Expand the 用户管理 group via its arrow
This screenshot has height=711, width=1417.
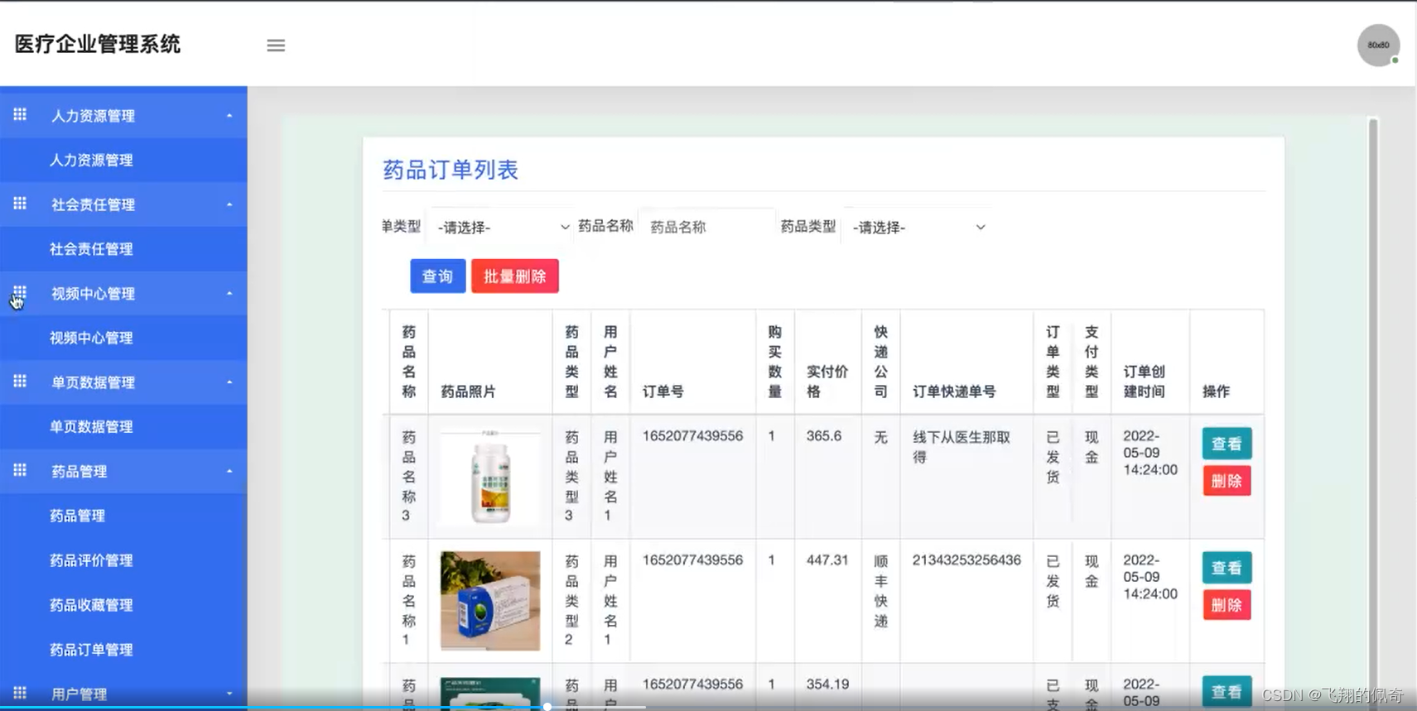point(229,694)
